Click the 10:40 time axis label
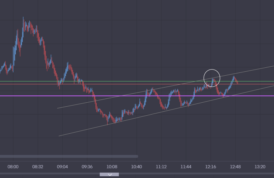274x178 pixels. coord(136,167)
